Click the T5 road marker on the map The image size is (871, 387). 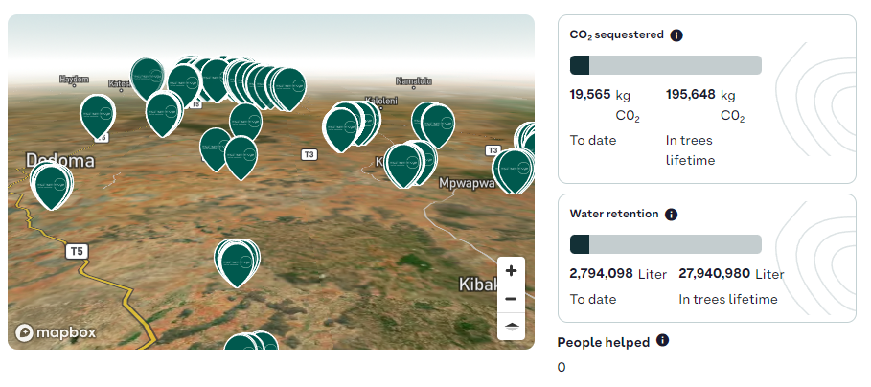coord(77,252)
